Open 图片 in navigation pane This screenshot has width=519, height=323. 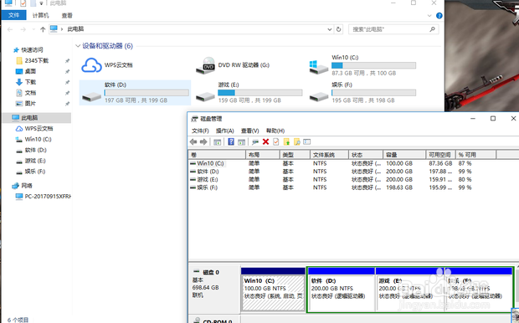point(30,104)
